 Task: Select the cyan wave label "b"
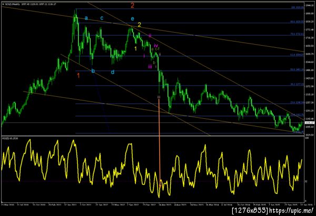point(93,71)
